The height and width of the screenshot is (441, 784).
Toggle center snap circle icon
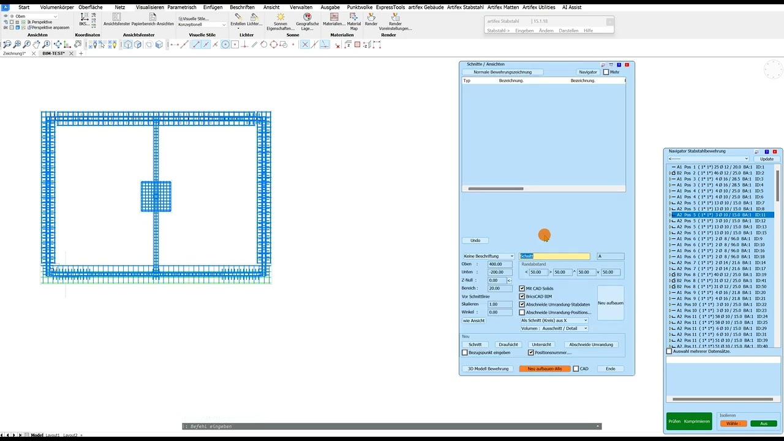(x=225, y=45)
